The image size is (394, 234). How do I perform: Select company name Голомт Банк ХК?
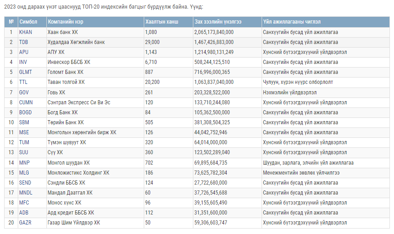coord(66,72)
